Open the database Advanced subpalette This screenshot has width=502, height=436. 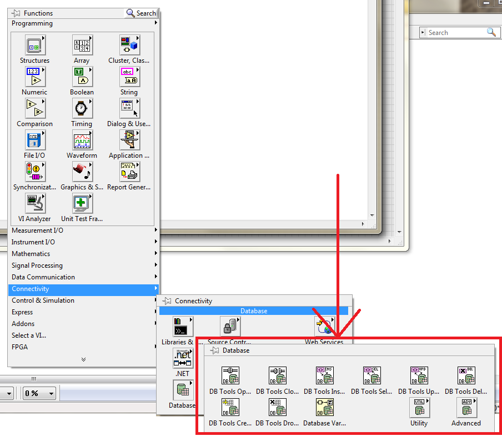(x=467, y=408)
